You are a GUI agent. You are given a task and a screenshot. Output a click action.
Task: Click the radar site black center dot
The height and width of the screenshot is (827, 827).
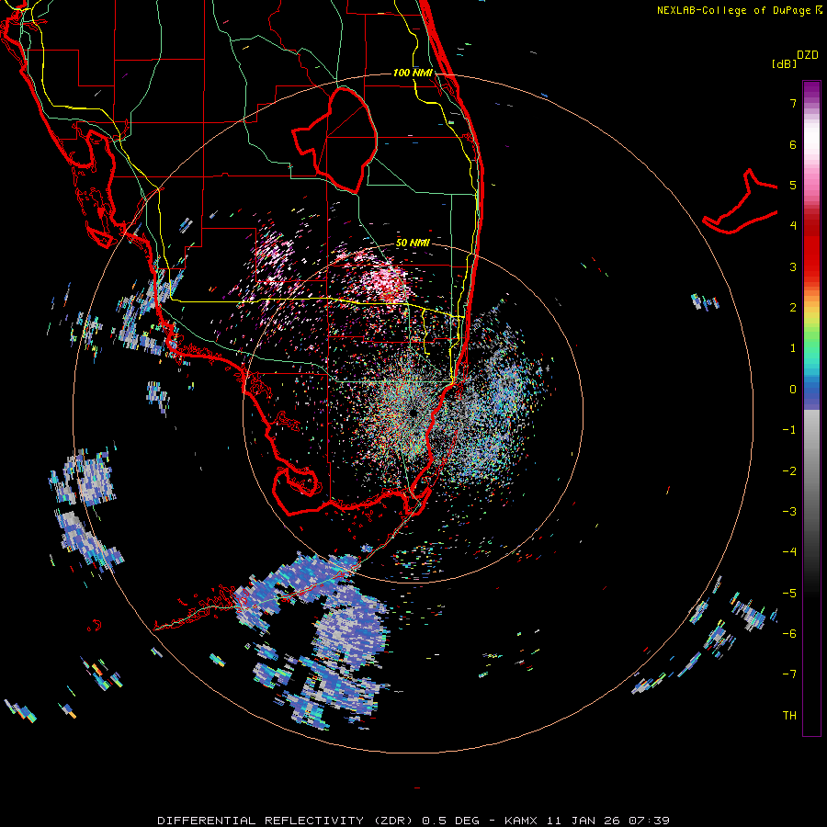pos(413,413)
